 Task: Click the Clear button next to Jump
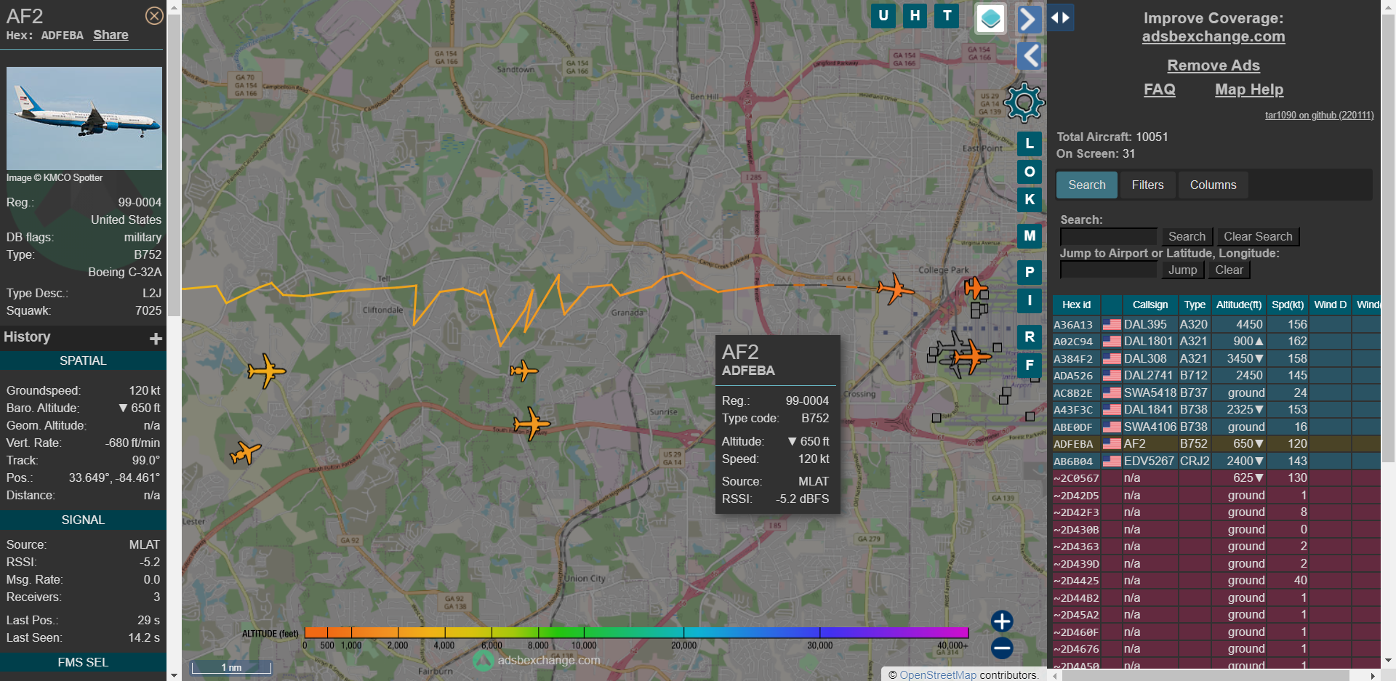[x=1229, y=270]
